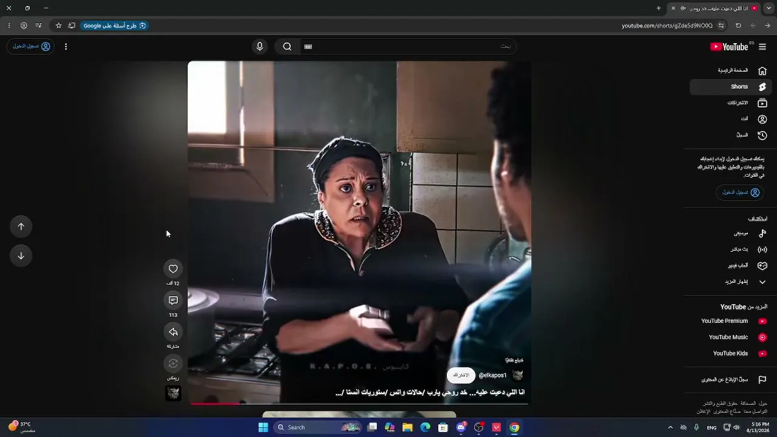Open the Gaming icon in sidebar

(x=762, y=266)
